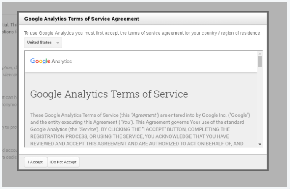Viewport: 290px width, 190px height.
Task: Click the terms scrollbar thumb
Action: pos(260,62)
